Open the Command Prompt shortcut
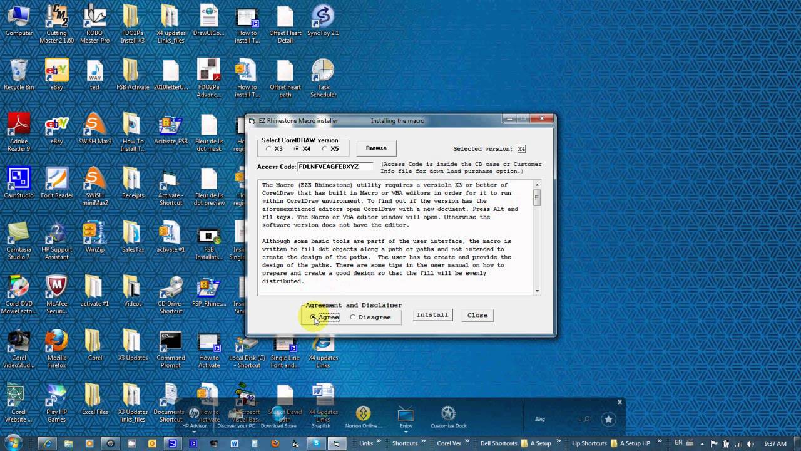 171,349
